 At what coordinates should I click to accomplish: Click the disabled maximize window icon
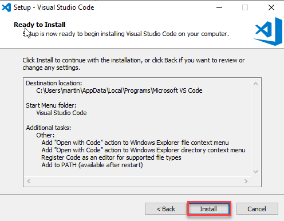245,7
